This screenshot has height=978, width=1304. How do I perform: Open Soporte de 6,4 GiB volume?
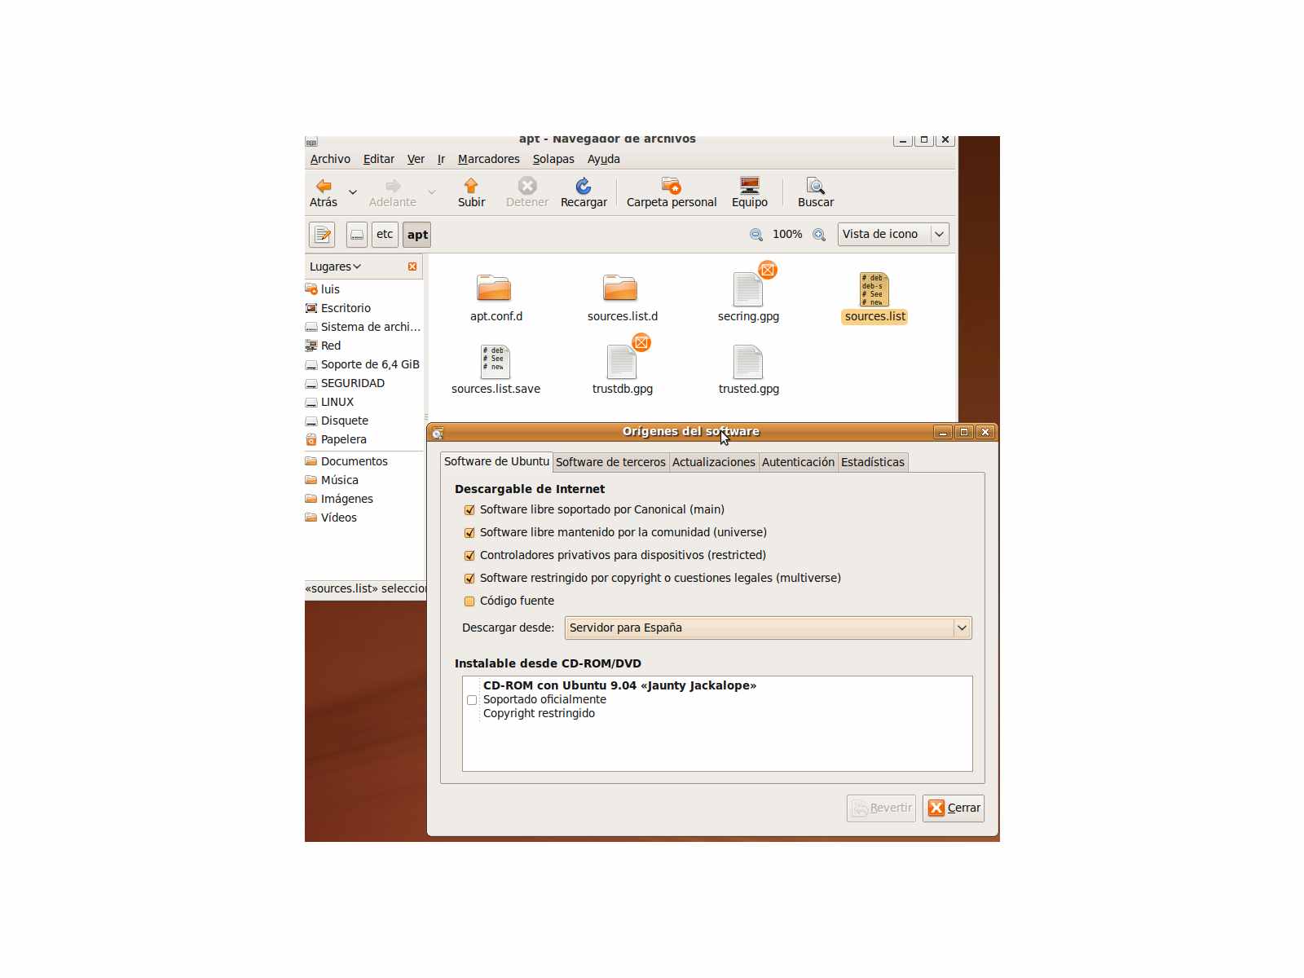[363, 364]
